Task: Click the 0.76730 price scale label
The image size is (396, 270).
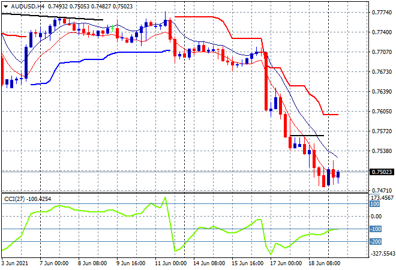Action: (382, 72)
